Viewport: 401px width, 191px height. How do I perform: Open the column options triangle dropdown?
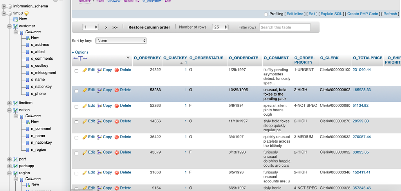(x=128, y=58)
